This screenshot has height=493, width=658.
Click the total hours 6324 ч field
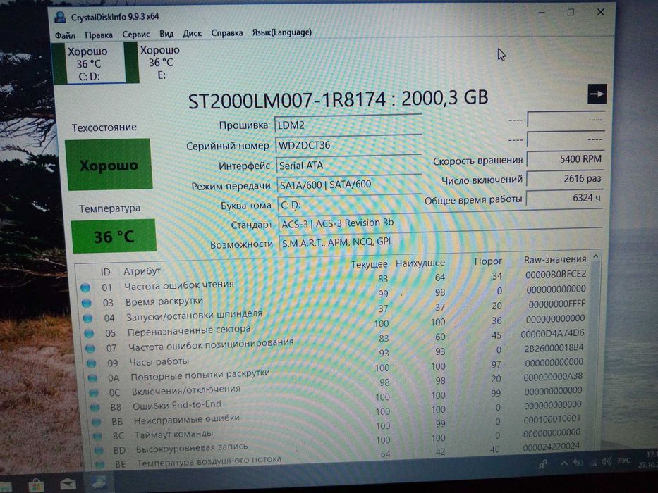(564, 198)
